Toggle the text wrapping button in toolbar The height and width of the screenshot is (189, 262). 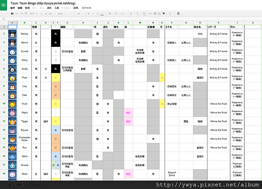pyautogui.click(x=144, y=14)
